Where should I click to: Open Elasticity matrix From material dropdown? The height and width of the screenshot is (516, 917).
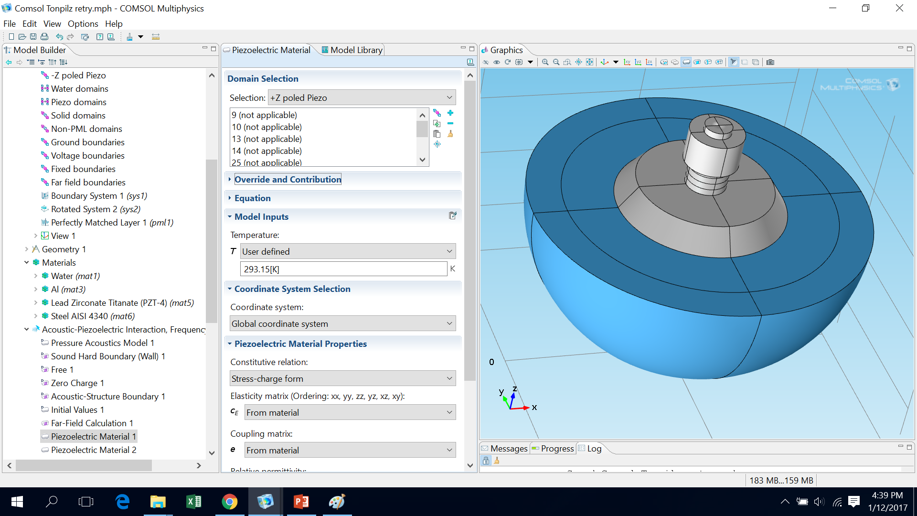tap(350, 412)
